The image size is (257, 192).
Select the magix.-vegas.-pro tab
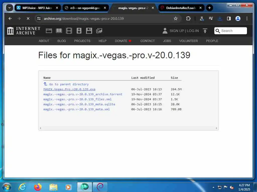pyautogui.click(x=133, y=8)
